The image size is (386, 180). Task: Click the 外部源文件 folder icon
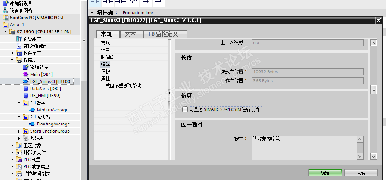click(x=19, y=152)
